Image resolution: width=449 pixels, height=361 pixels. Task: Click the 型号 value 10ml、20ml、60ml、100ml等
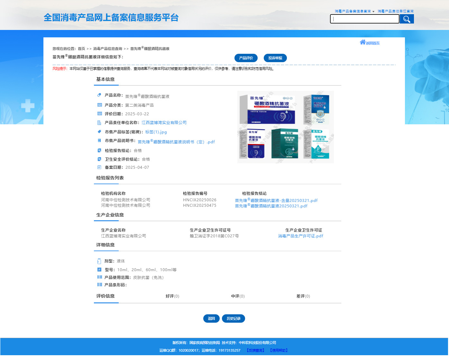coord(147,270)
